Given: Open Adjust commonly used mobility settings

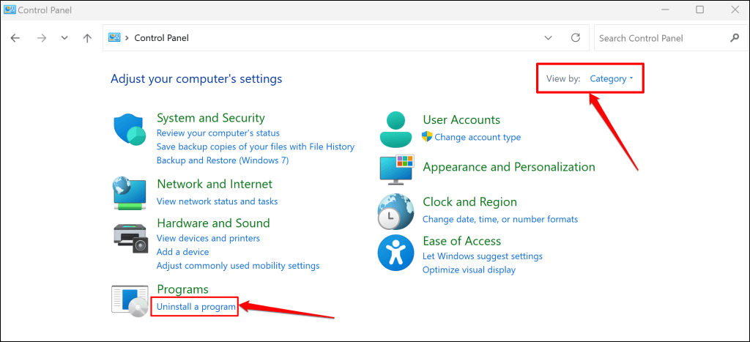Looking at the screenshot, I should pyautogui.click(x=238, y=265).
